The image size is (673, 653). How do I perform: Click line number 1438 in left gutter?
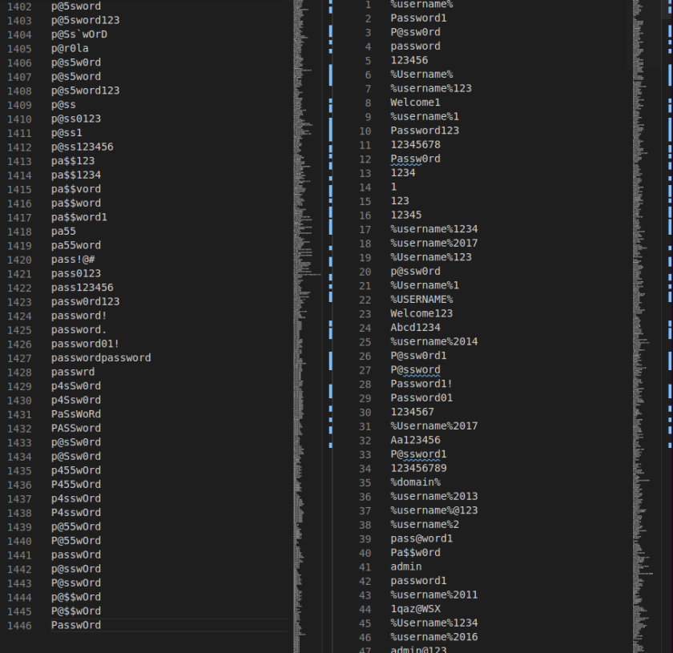19,514
